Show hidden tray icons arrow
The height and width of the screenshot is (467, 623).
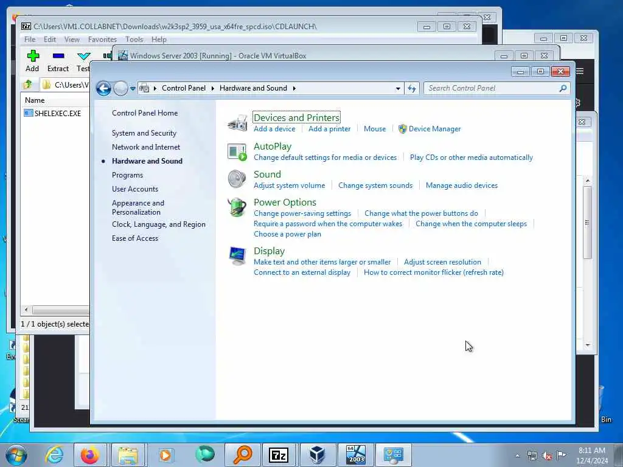click(x=517, y=455)
